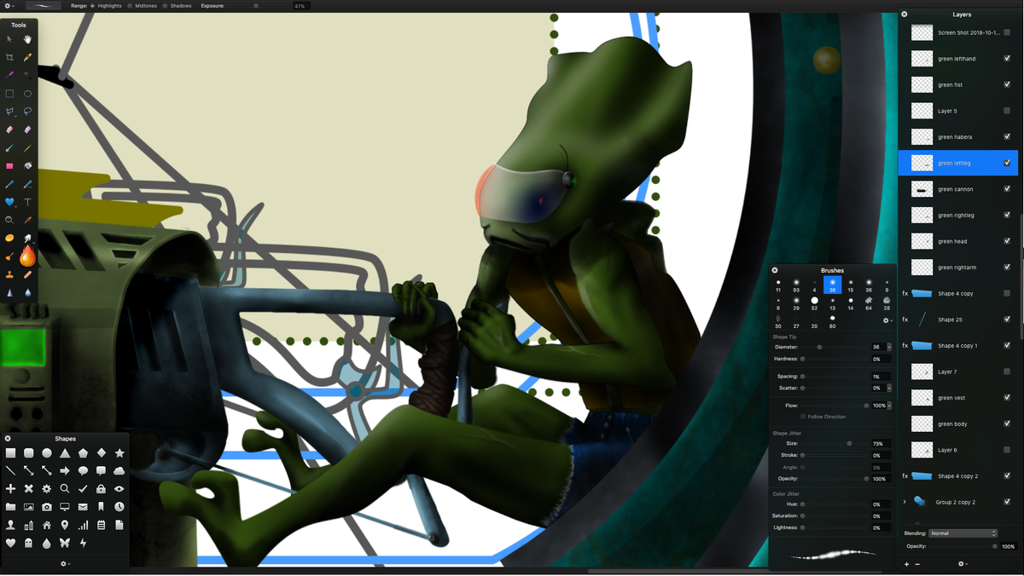Open the Blending mode dropdown
Image resolution: width=1024 pixels, height=576 pixels.
[x=963, y=533]
